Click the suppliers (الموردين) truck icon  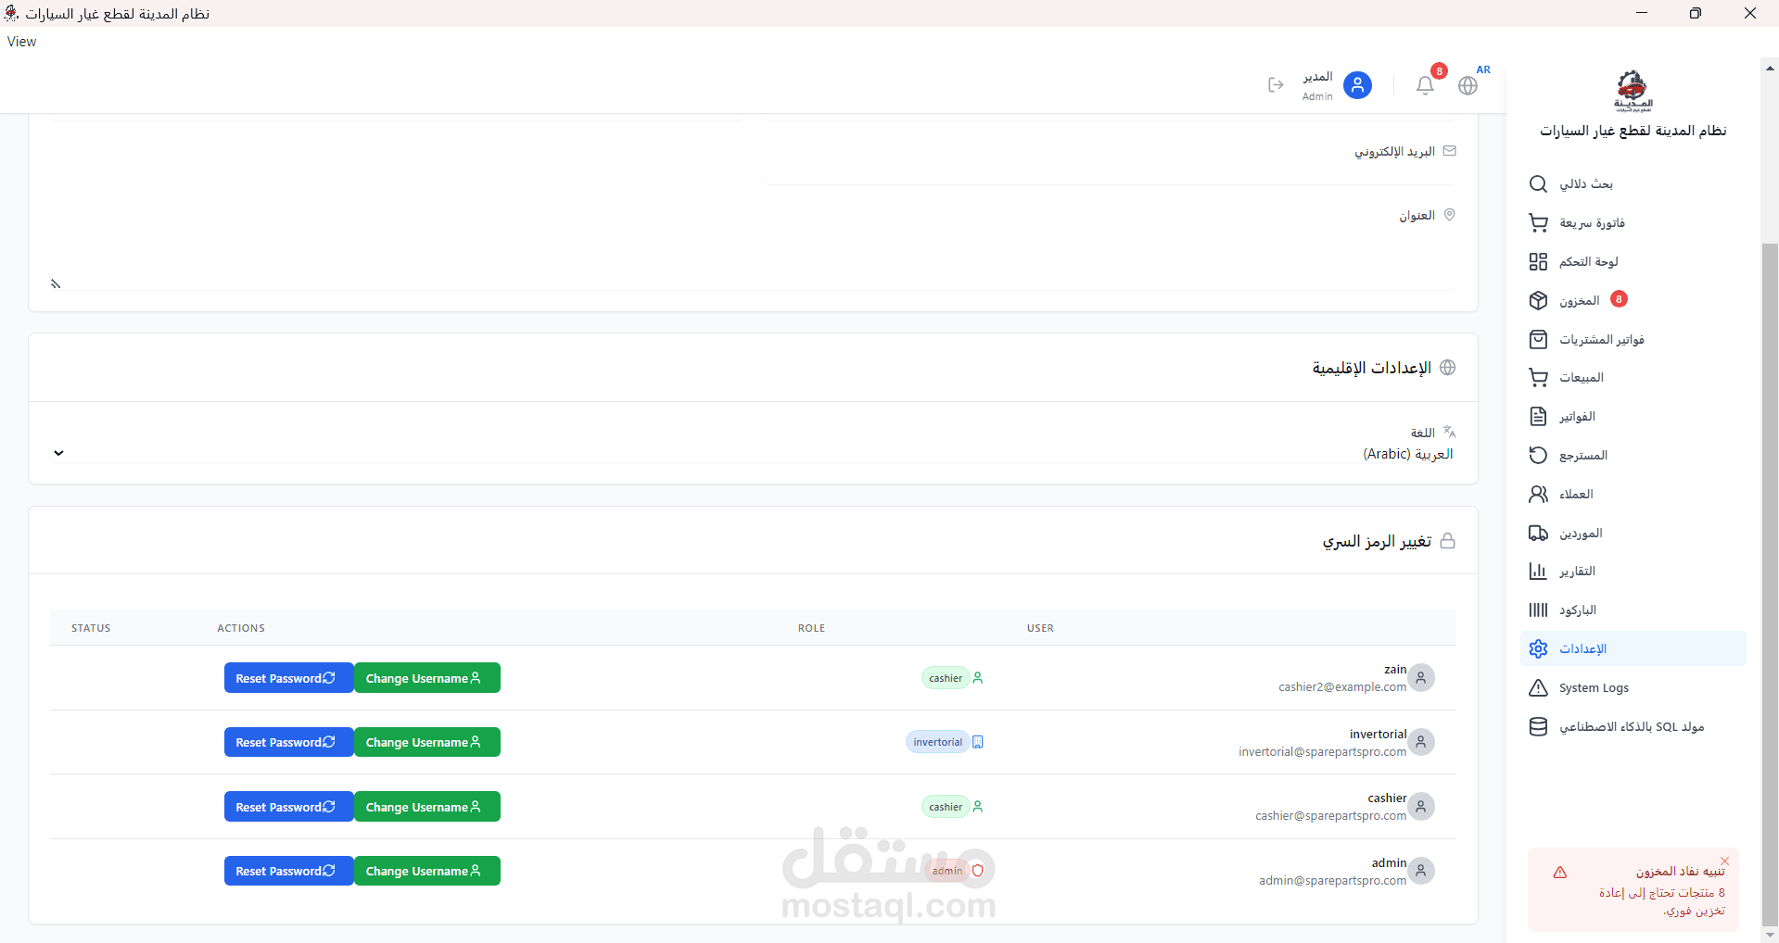point(1538,534)
